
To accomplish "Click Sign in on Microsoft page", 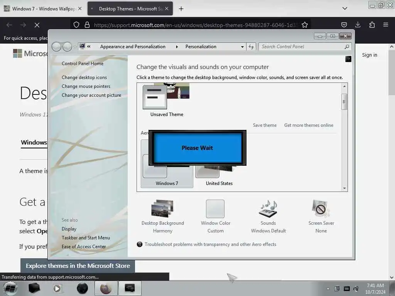I will pyautogui.click(x=369, y=55).
